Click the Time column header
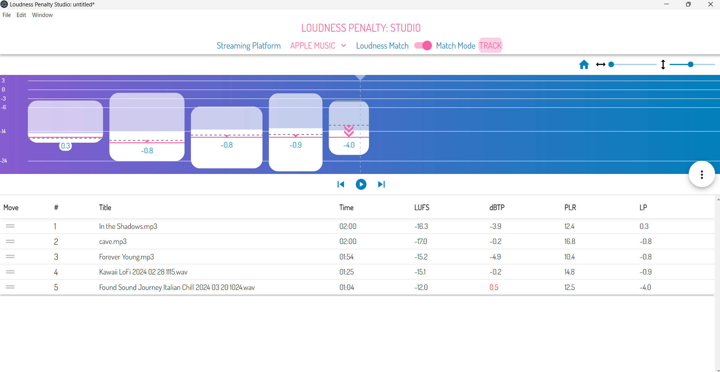The width and height of the screenshot is (720, 372). point(346,207)
